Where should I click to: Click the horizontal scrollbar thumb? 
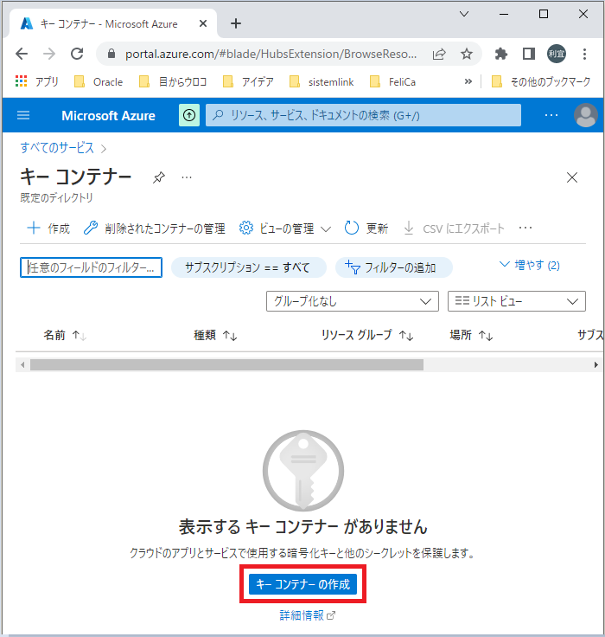click(226, 365)
